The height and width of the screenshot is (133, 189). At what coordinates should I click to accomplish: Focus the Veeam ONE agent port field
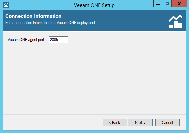[x=58, y=40]
